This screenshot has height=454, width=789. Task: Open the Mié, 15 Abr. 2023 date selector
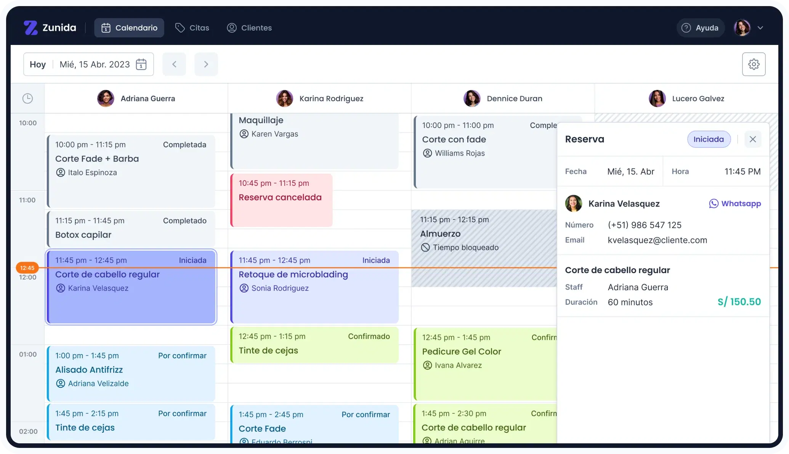point(95,64)
